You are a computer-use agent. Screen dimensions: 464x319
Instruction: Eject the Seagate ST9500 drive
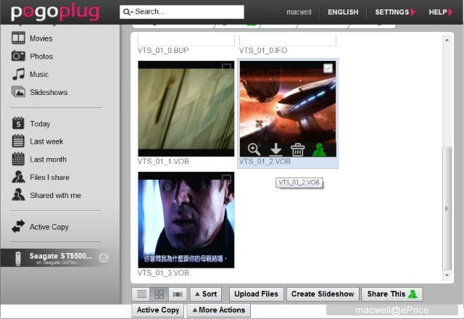(104, 258)
